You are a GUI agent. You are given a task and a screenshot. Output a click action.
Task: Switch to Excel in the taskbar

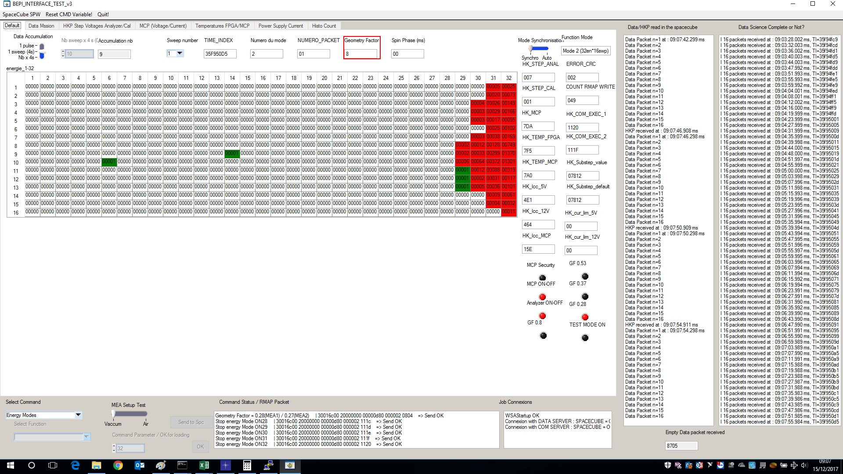coord(204,465)
